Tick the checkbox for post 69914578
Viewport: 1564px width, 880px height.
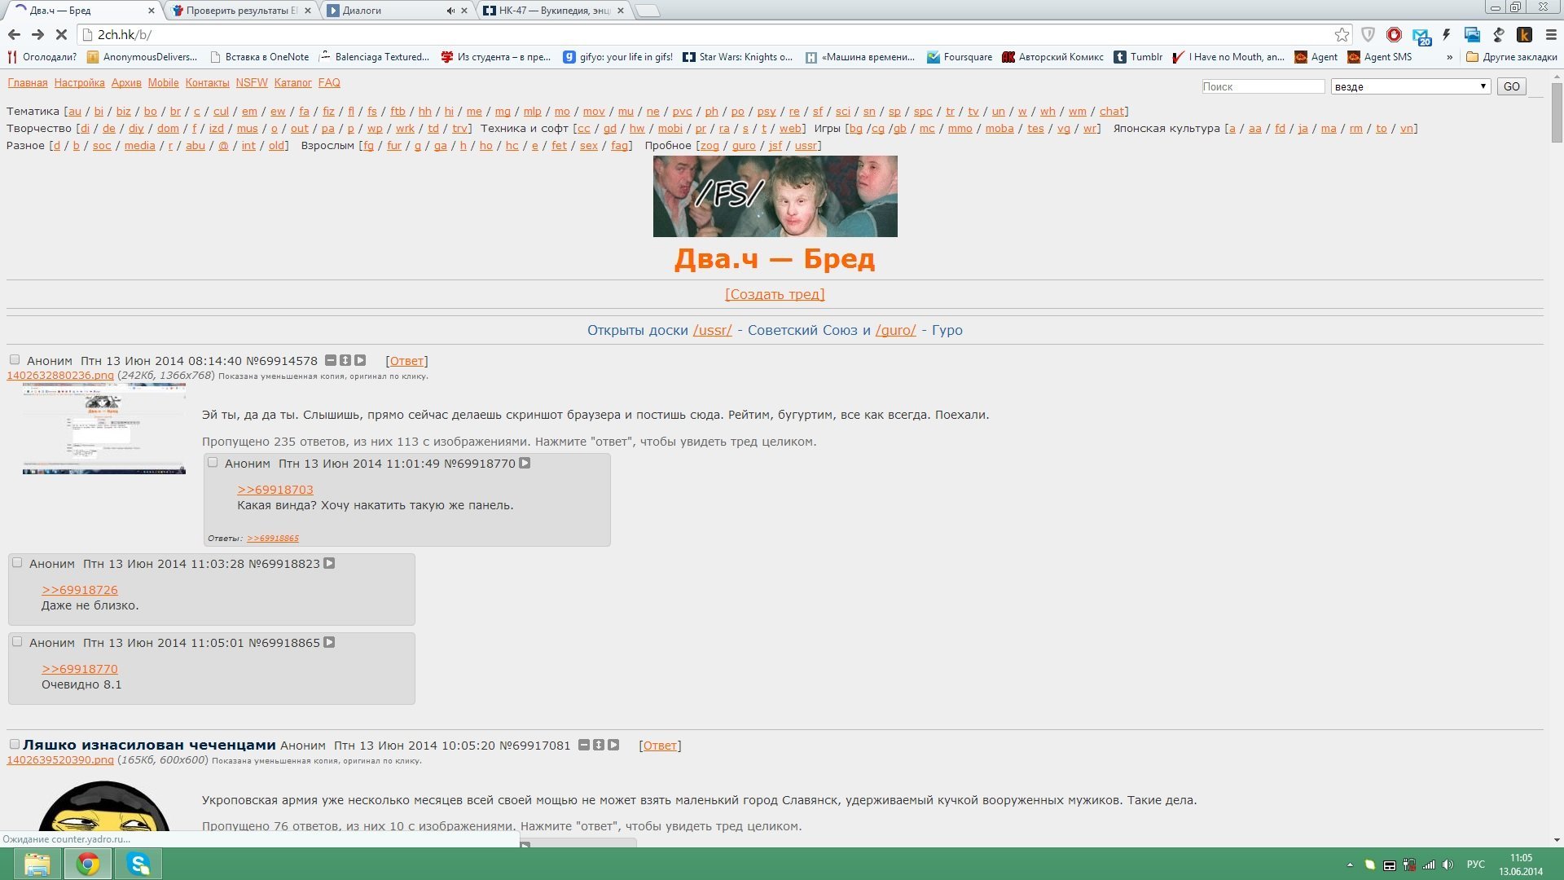15,359
